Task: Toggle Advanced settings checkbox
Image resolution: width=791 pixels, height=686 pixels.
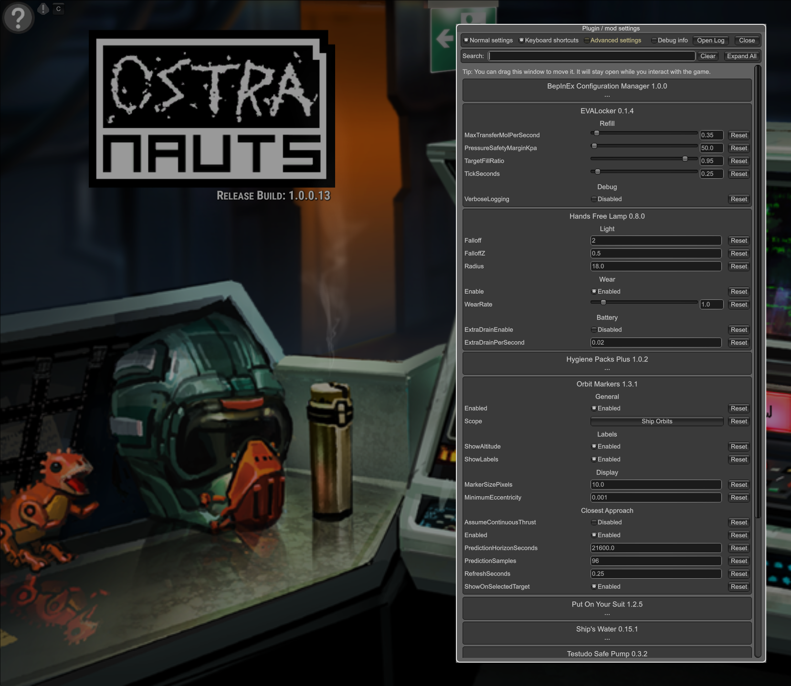Action: [612, 41]
